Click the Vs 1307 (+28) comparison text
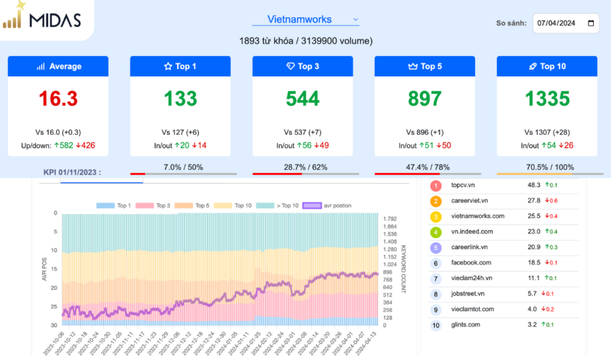Viewport: 611px width, 356px height. 547,132
